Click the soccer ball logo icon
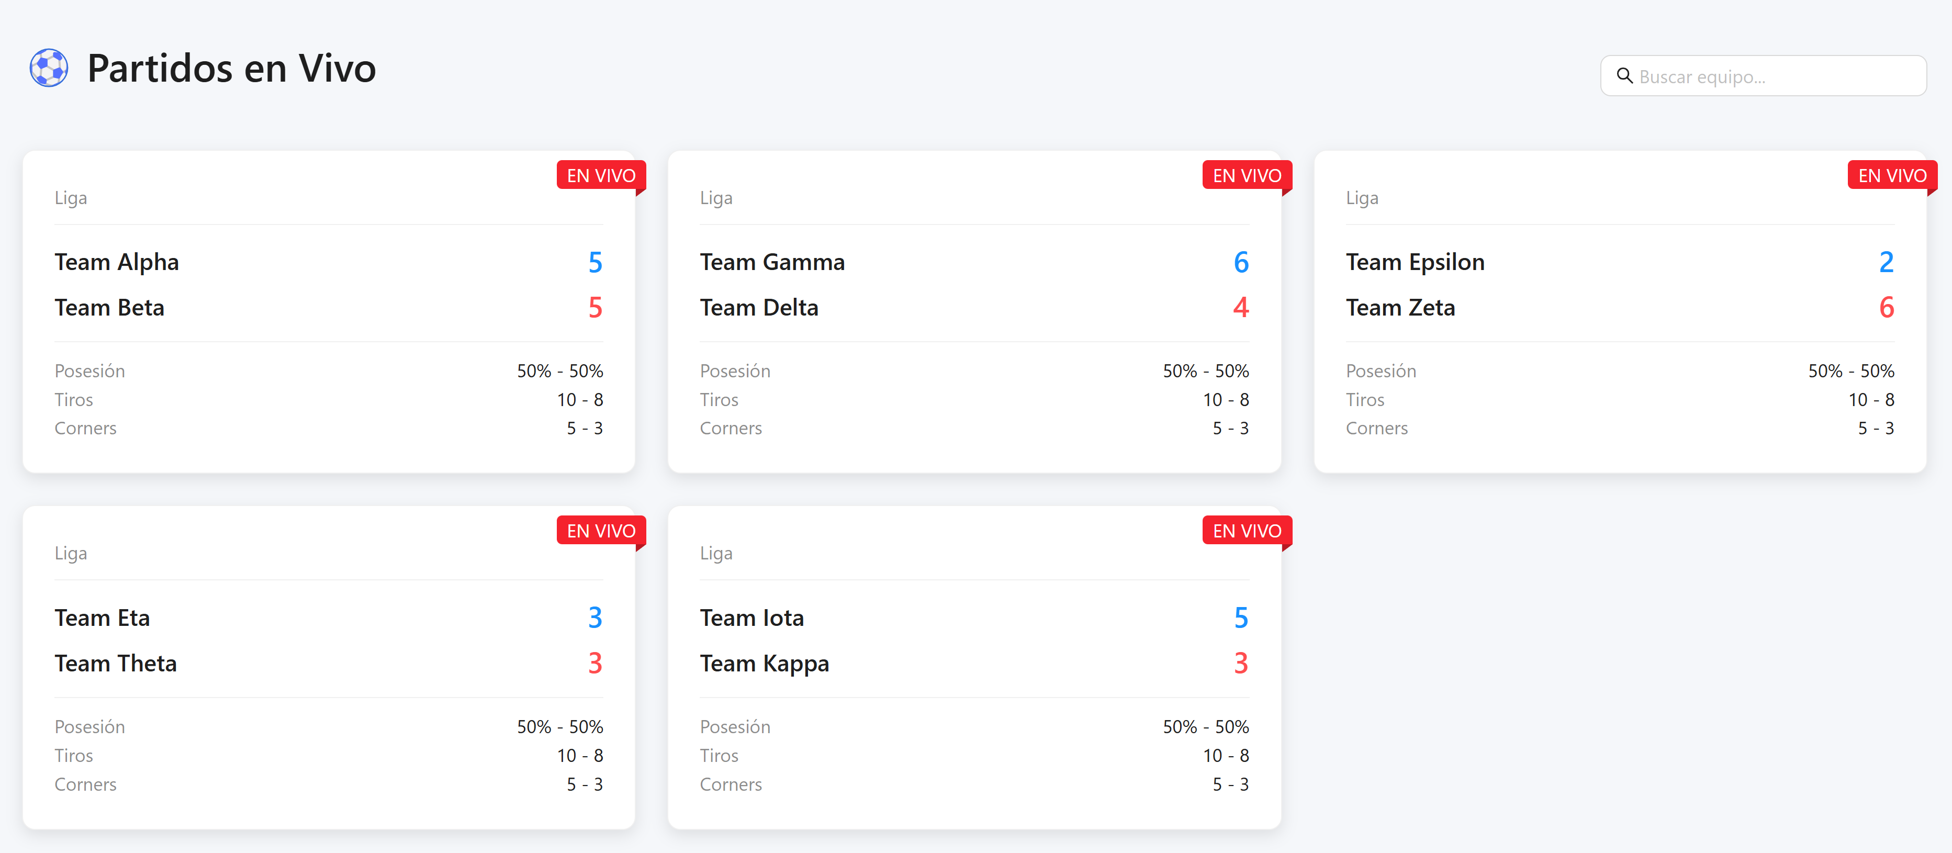The height and width of the screenshot is (853, 1952). (49, 68)
